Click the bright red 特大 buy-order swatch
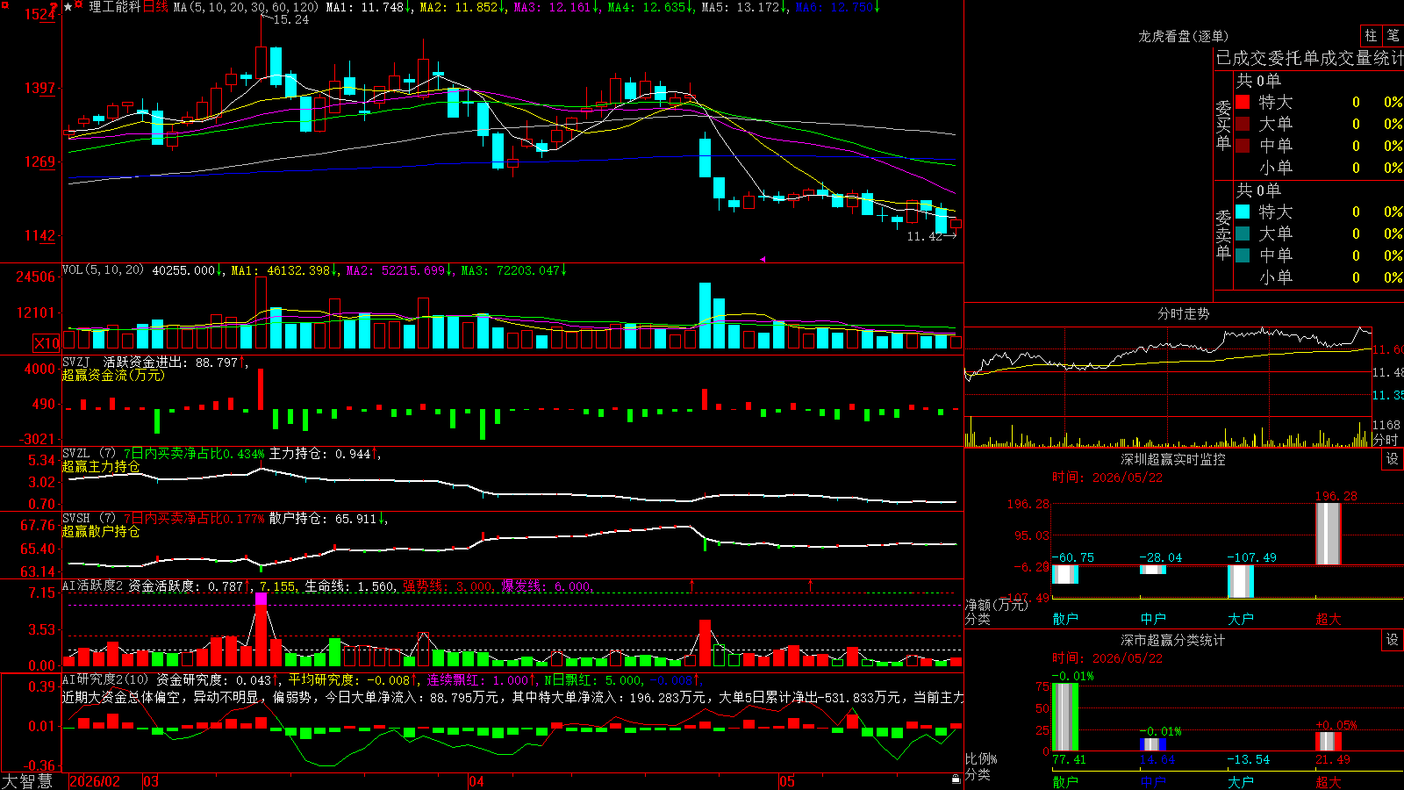Image resolution: width=1404 pixels, height=790 pixels. [x=1243, y=102]
